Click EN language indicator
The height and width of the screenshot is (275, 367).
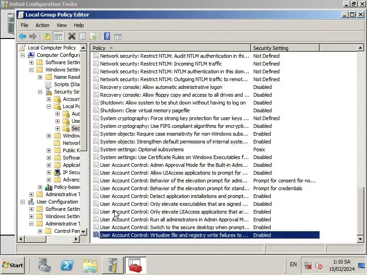(x=293, y=264)
